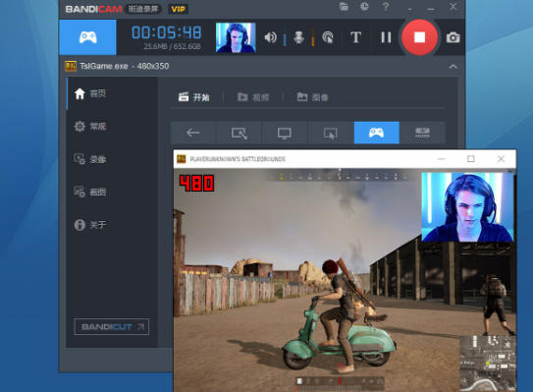Click the webcam overlay in game window
This screenshot has width=533, height=392.
point(467,207)
